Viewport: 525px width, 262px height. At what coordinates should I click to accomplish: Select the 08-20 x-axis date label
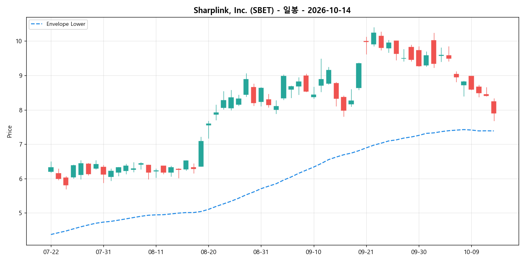208,252
